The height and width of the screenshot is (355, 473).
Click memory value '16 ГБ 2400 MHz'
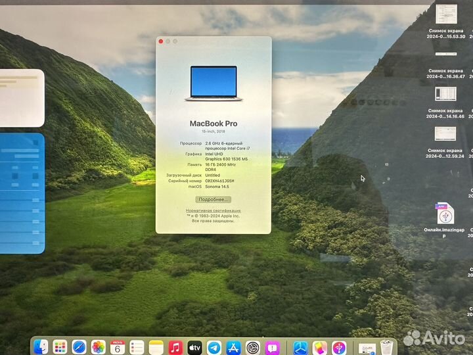221,165
